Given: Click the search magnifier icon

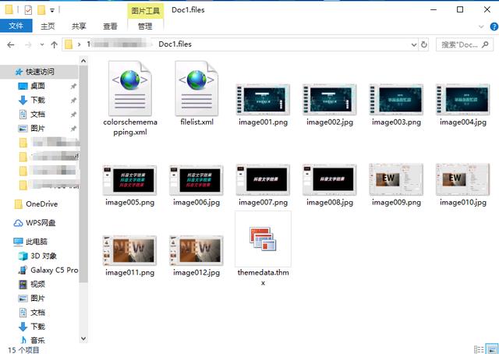Looking at the screenshot, I should coord(485,44).
